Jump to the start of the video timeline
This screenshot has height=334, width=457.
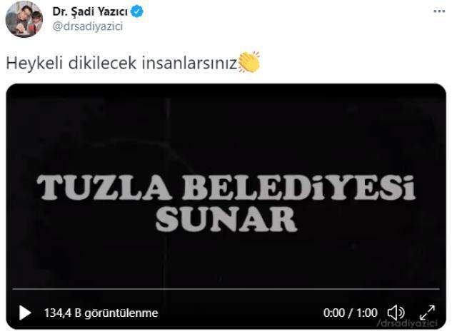click(x=14, y=289)
